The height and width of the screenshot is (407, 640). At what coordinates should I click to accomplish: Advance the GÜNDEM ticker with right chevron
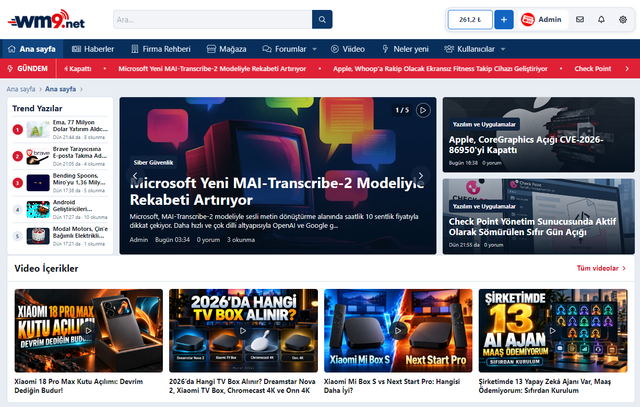click(x=627, y=68)
